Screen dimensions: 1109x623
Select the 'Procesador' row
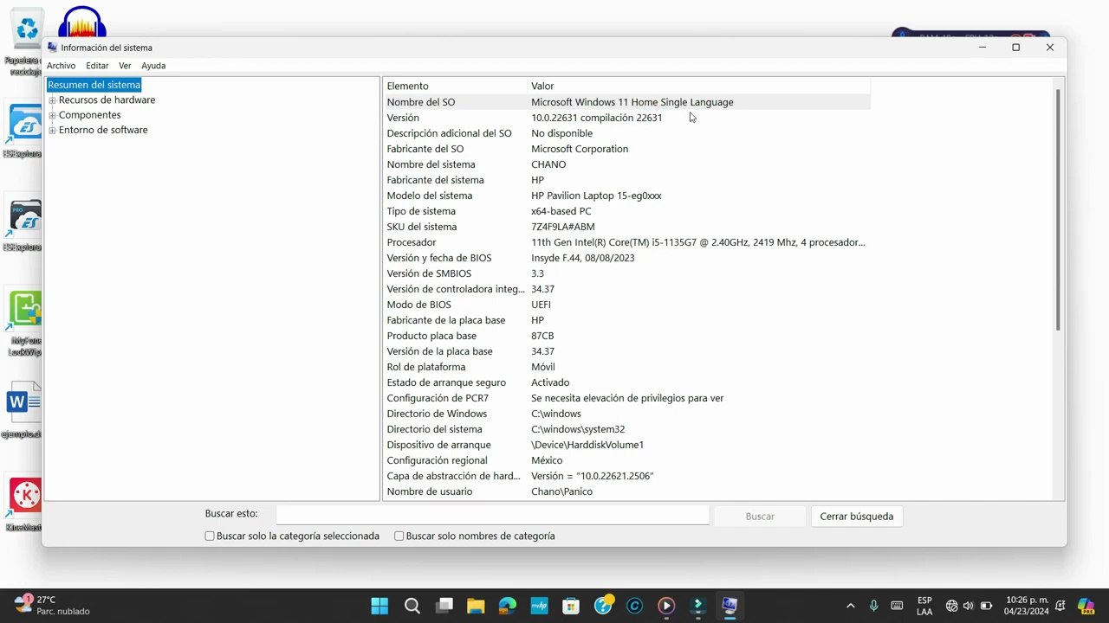[627, 242]
